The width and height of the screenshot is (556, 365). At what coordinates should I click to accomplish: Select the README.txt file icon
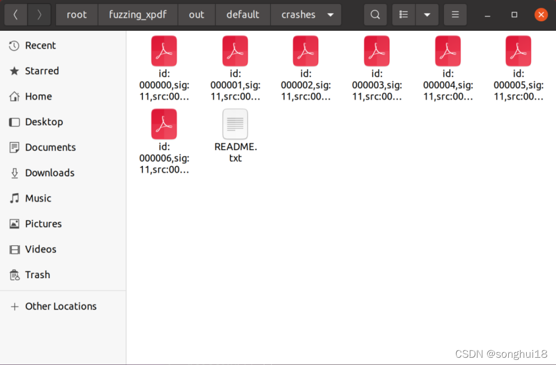pyautogui.click(x=235, y=124)
